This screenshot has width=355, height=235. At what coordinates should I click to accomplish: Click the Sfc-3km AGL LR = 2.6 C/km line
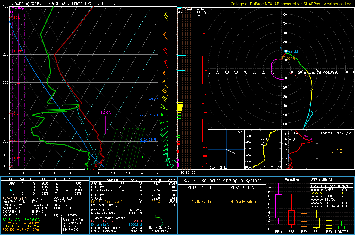tap(23, 220)
